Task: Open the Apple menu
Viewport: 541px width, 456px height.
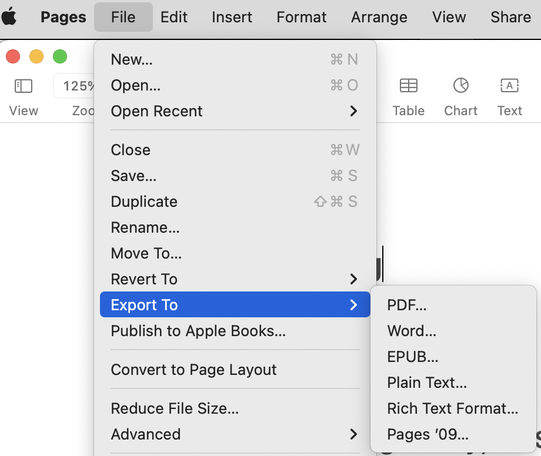Action: 10,18
